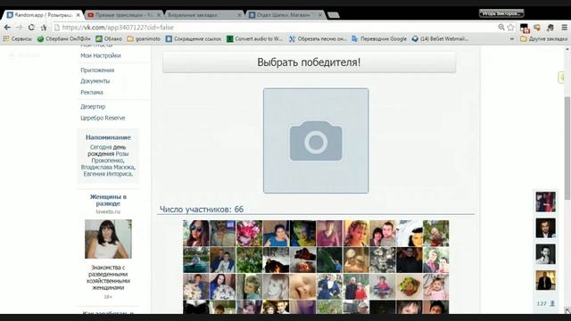Open Chrome hamburger menu
The width and height of the screenshot is (571, 321).
click(564, 28)
